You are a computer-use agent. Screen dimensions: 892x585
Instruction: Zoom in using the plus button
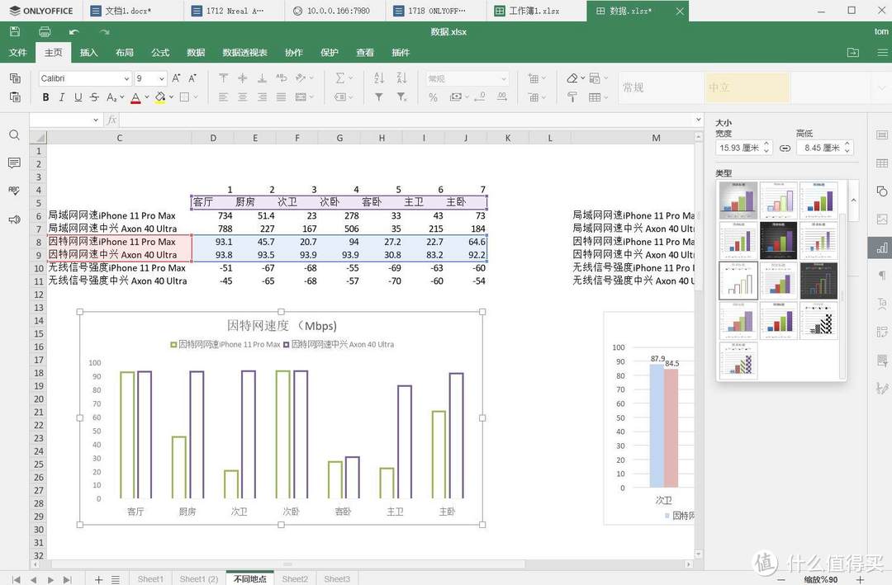click(860, 579)
